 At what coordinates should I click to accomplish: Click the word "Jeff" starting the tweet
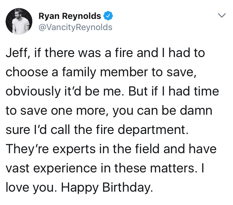(17, 53)
